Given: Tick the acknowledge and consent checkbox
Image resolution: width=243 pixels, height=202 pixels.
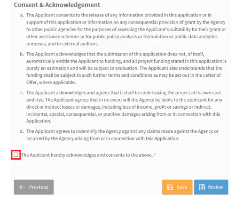Looking at the screenshot, I should tap(16, 155).
